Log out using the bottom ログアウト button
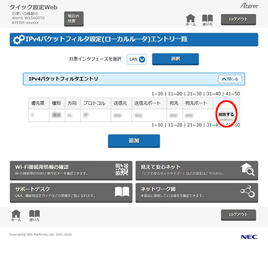 tap(239, 215)
